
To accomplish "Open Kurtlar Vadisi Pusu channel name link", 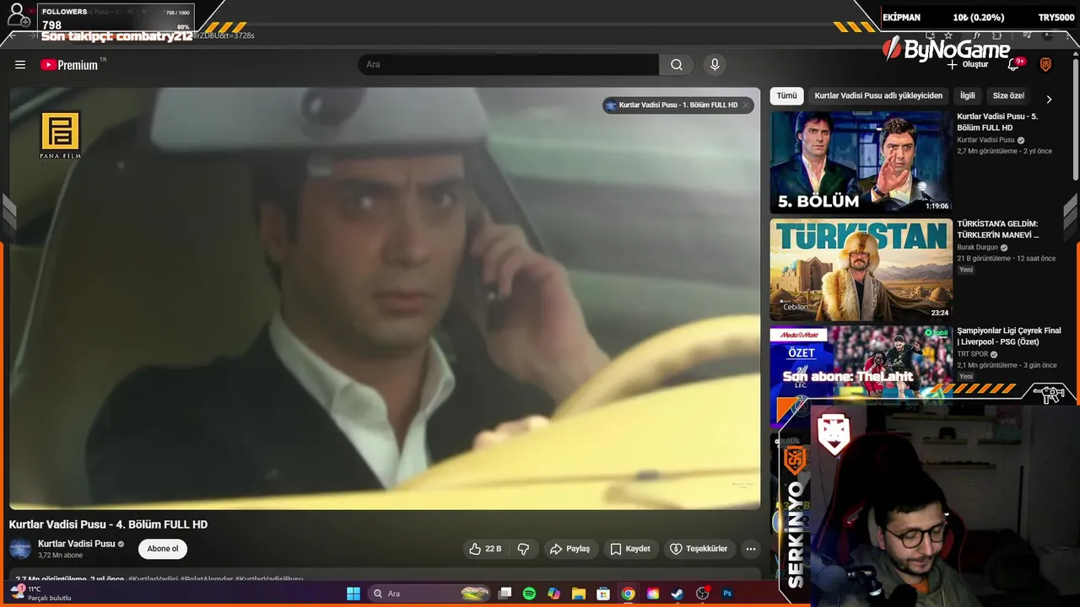I will pos(76,544).
